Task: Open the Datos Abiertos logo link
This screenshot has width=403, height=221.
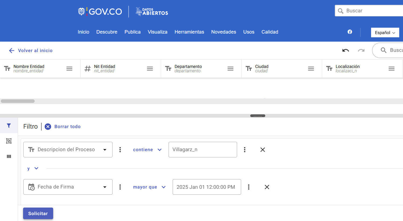Action: click(152, 12)
